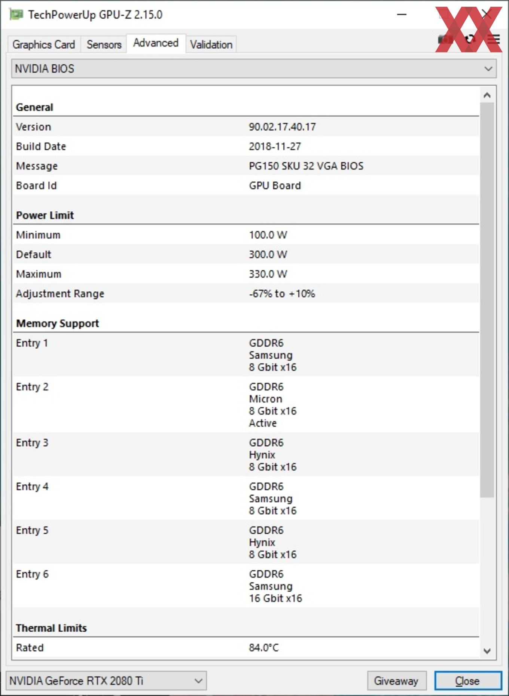
Task: Click the Entry 4 row label
Action: pos(32,487)
